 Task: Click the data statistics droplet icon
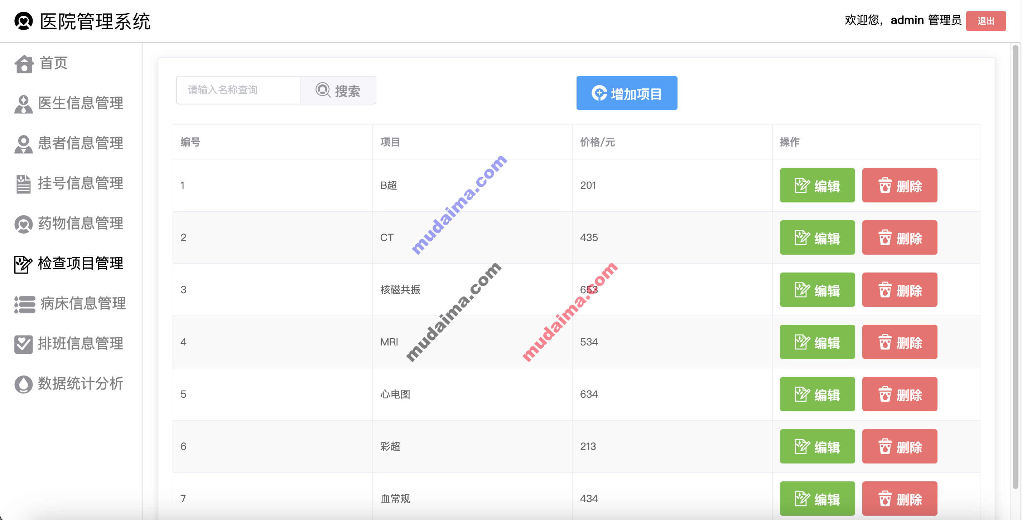(23, 384)
